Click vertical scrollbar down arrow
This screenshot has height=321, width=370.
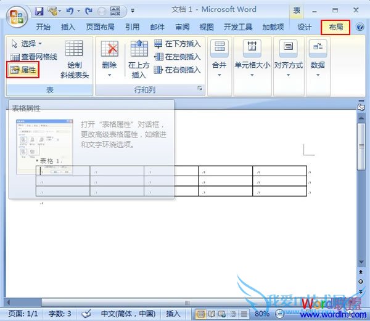tap(361, 262)
